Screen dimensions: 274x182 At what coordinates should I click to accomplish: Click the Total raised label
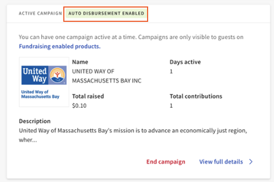88,96
